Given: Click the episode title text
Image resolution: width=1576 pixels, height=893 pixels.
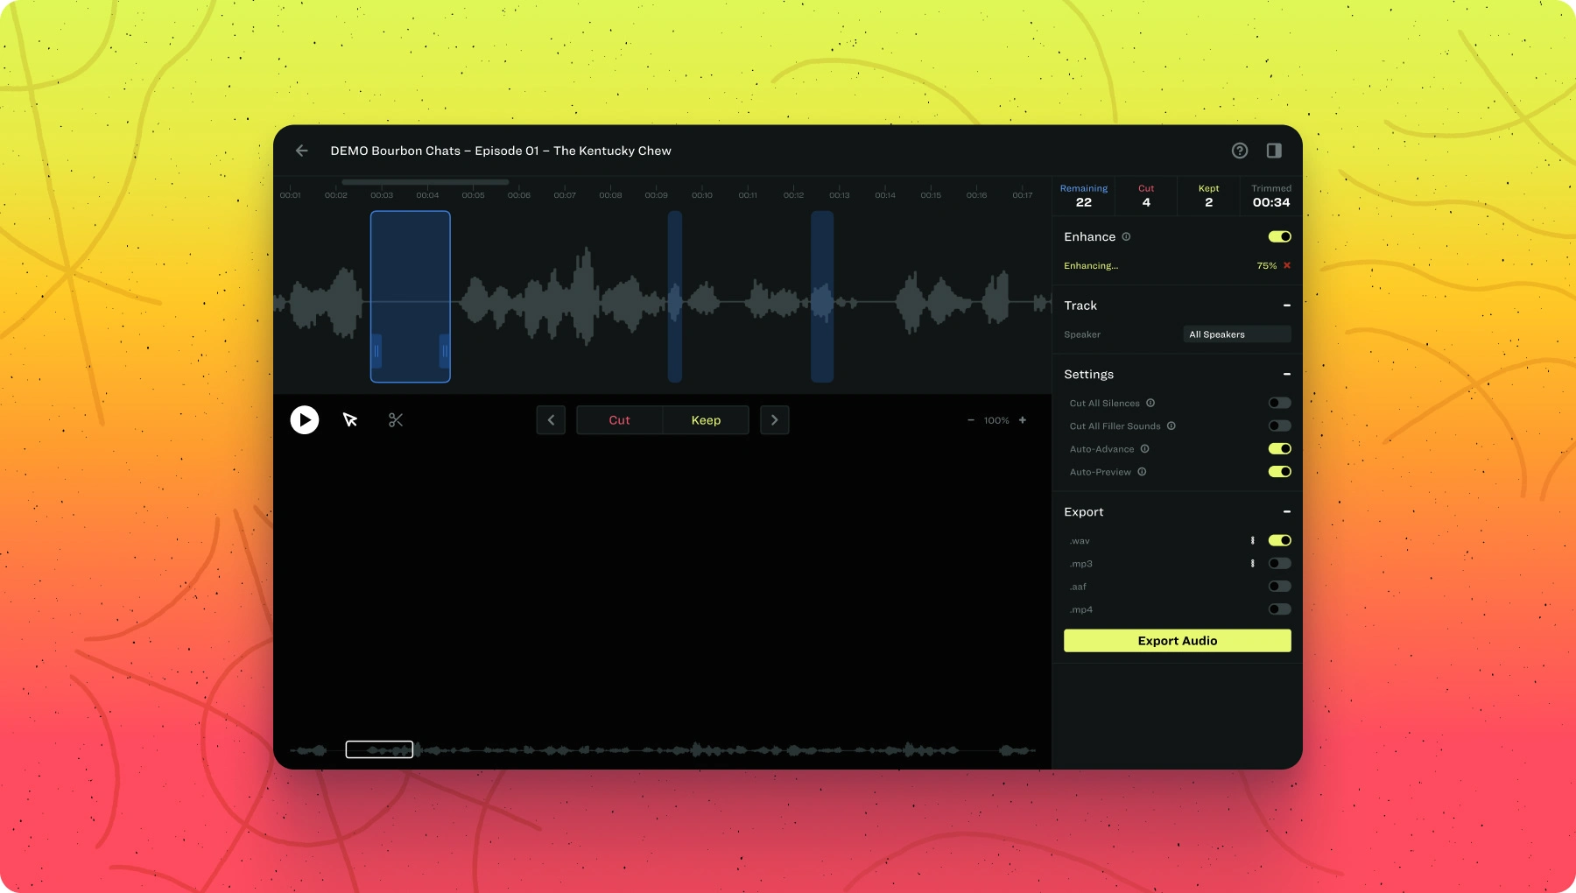Looking at the screenshot, I should [x=501, y=151].
